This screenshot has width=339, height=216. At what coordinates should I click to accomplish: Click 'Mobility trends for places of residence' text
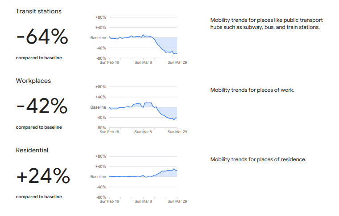[258, 159]
